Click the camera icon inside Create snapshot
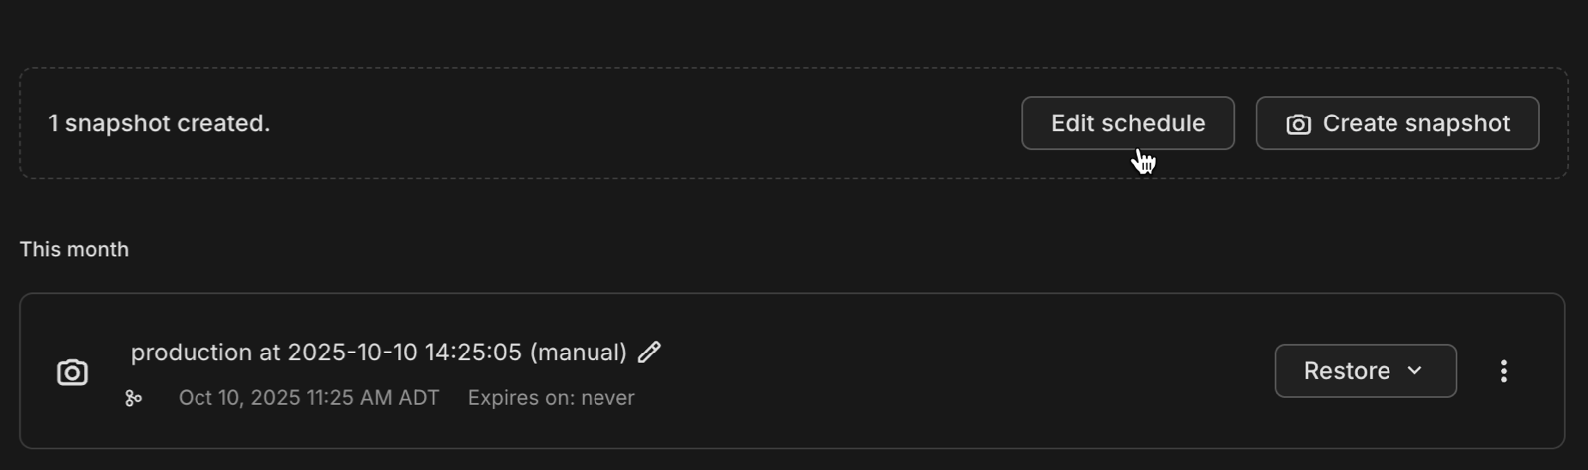Image resolution: width=1588 pixels, height=470 pixels. point(1298,124)
